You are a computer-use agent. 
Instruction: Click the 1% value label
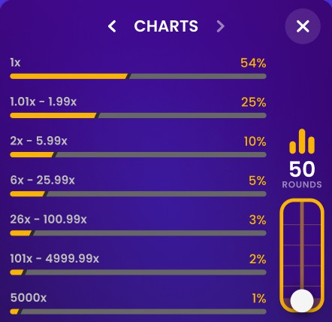coord(259,299)
